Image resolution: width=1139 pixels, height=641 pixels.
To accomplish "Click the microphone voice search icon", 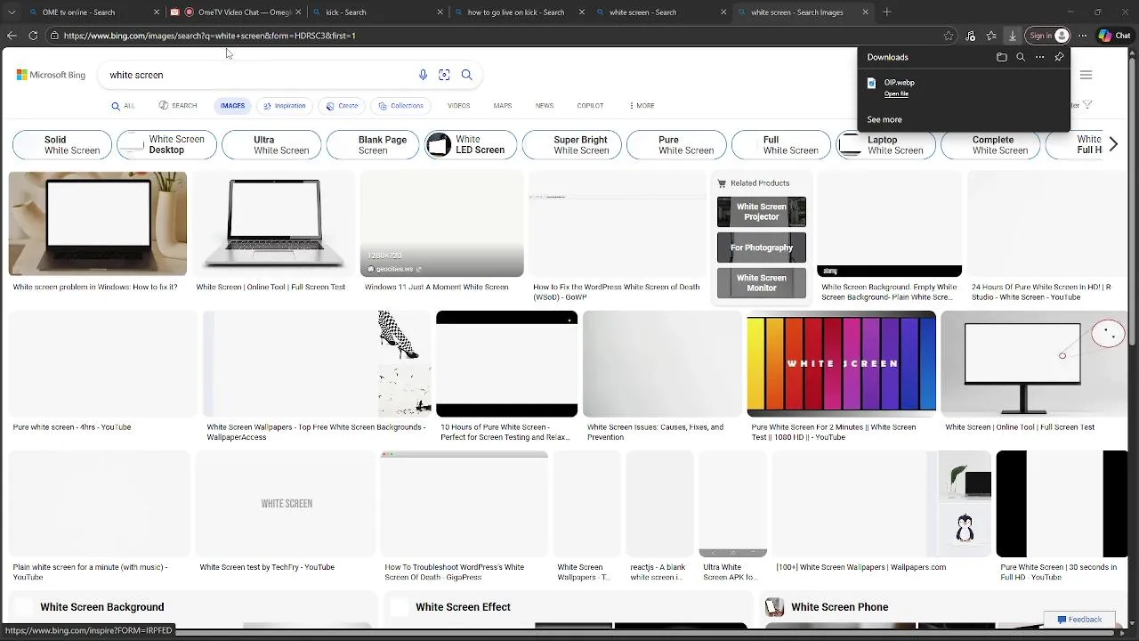I will click(423, 75).
